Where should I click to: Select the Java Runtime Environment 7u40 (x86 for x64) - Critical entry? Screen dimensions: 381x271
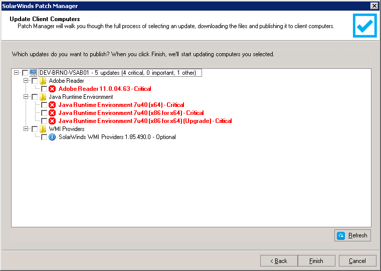click(x=131, y=113)
